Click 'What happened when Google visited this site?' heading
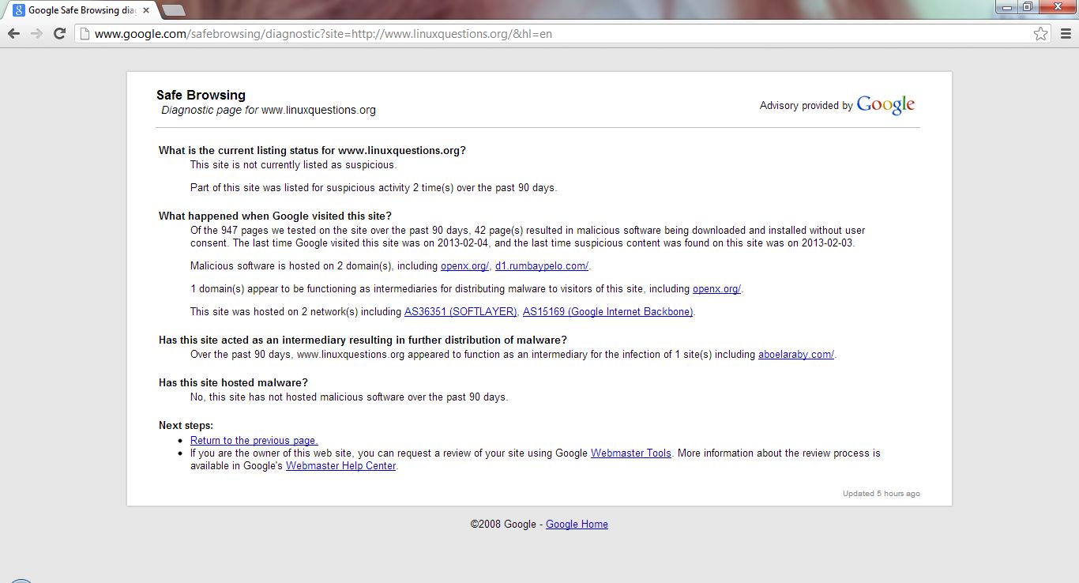 [275, 216]
